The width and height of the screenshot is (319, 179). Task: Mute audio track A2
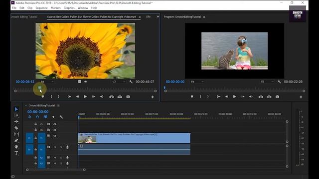point(55,158)
